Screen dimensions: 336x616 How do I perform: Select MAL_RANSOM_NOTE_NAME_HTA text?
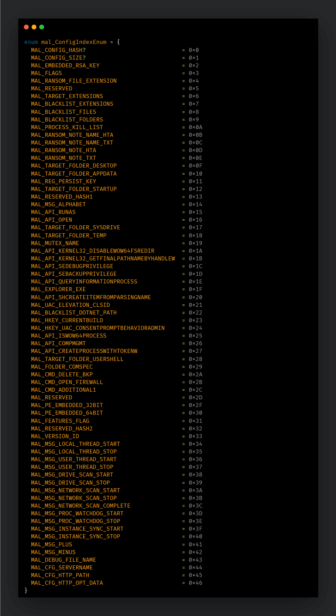pos(72,135)
